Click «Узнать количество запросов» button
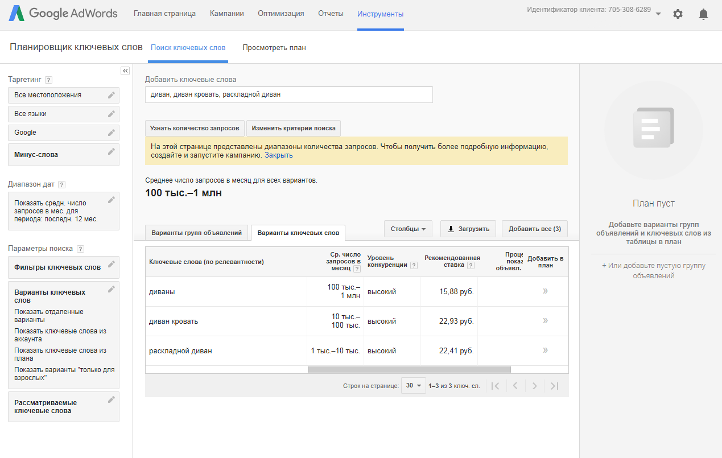The height and width of the screenshot is (458, 722). pos(195,128)
